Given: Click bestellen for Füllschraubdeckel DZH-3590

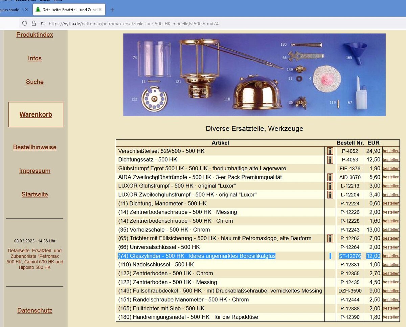Looking at the screenshot, I should (x=391, y=291).
